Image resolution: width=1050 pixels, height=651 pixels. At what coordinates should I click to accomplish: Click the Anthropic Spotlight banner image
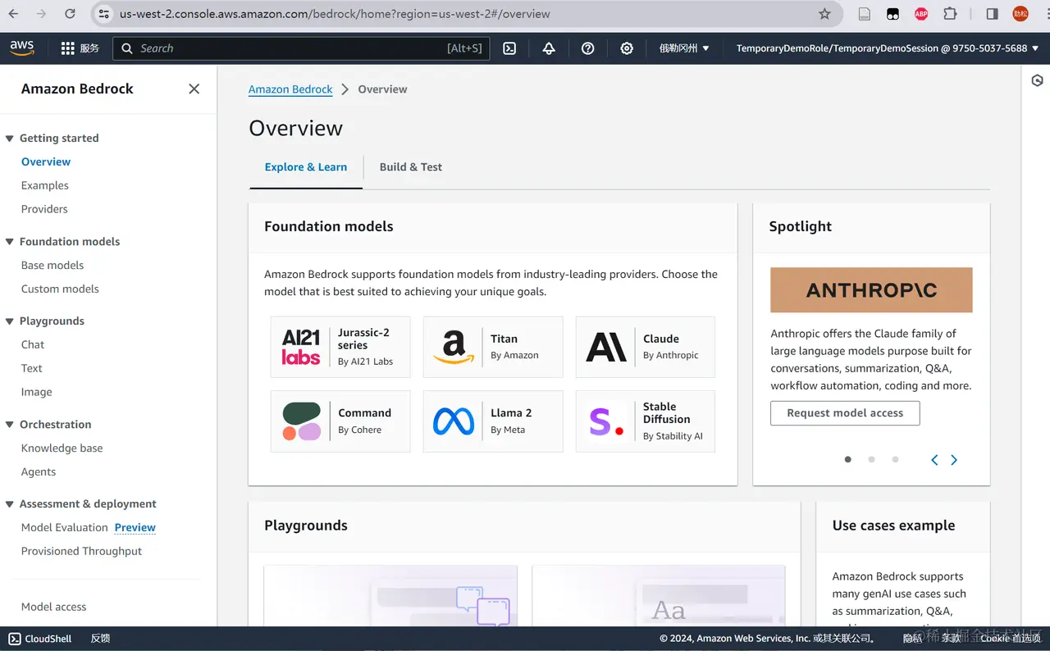click(871, 289)
